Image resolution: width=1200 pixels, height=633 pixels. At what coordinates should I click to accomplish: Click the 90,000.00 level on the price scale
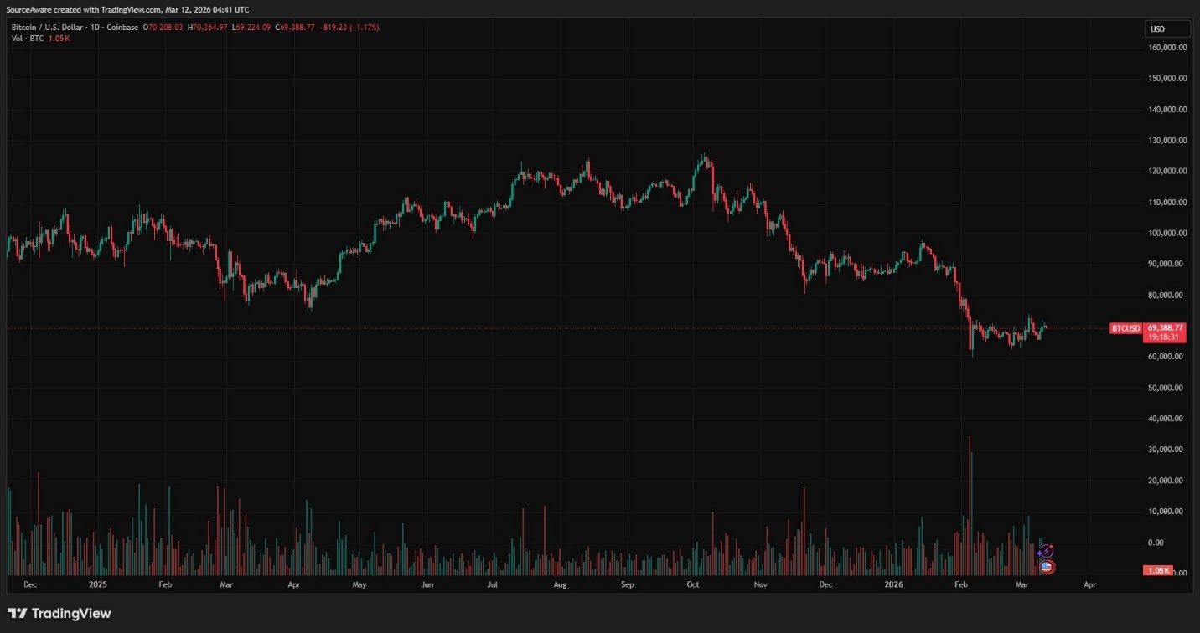1164,263
